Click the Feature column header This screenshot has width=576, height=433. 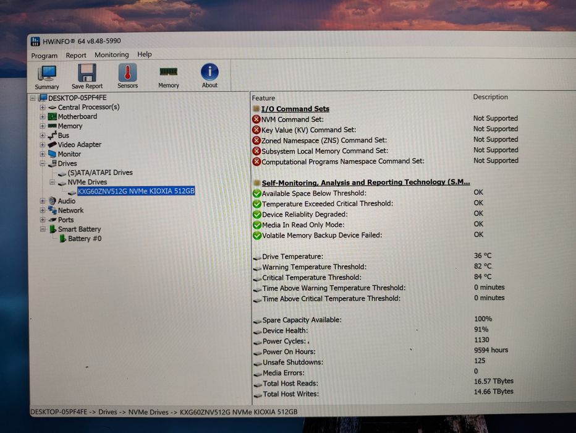coord(263,98)
